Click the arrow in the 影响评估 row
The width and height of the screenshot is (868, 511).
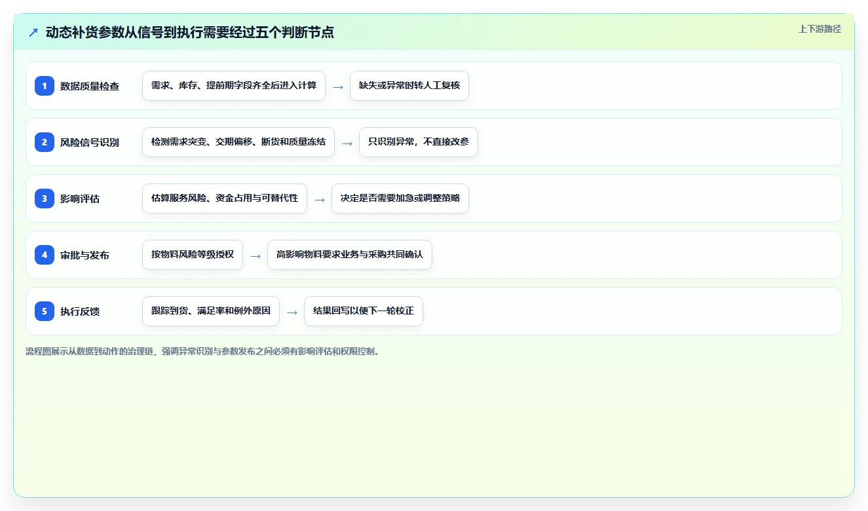[320, 199]
